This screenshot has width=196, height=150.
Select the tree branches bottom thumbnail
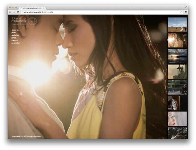point(177,133)
